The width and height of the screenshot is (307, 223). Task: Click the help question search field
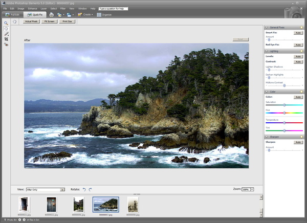point(114,9)
